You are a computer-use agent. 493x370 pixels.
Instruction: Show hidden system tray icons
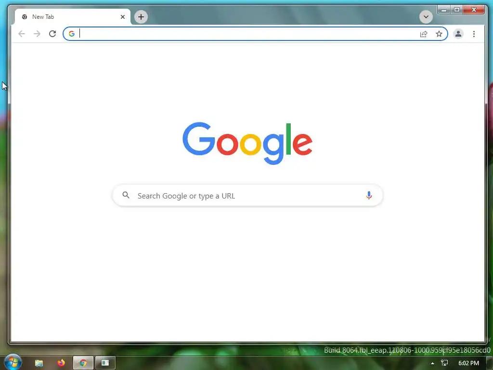tap(433, 363)
